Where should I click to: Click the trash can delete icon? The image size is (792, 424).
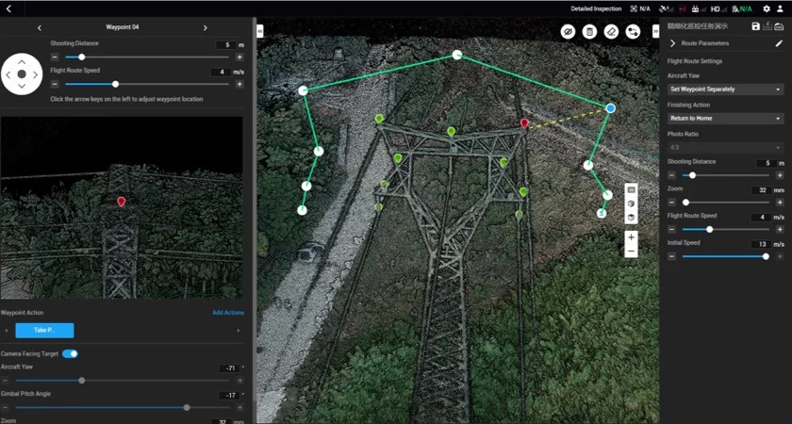click(589, 32)
